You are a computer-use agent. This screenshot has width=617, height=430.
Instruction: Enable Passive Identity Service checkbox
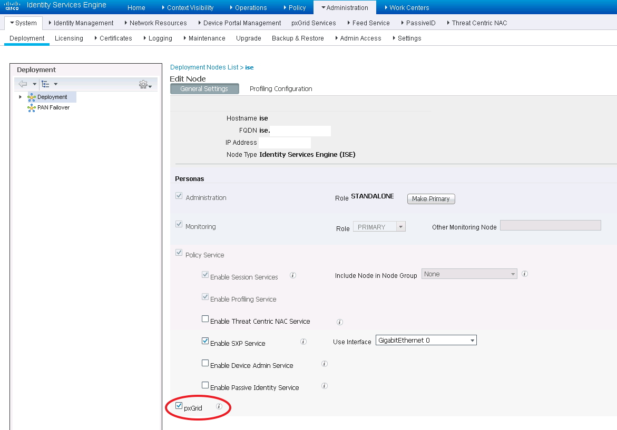[205, 385]
